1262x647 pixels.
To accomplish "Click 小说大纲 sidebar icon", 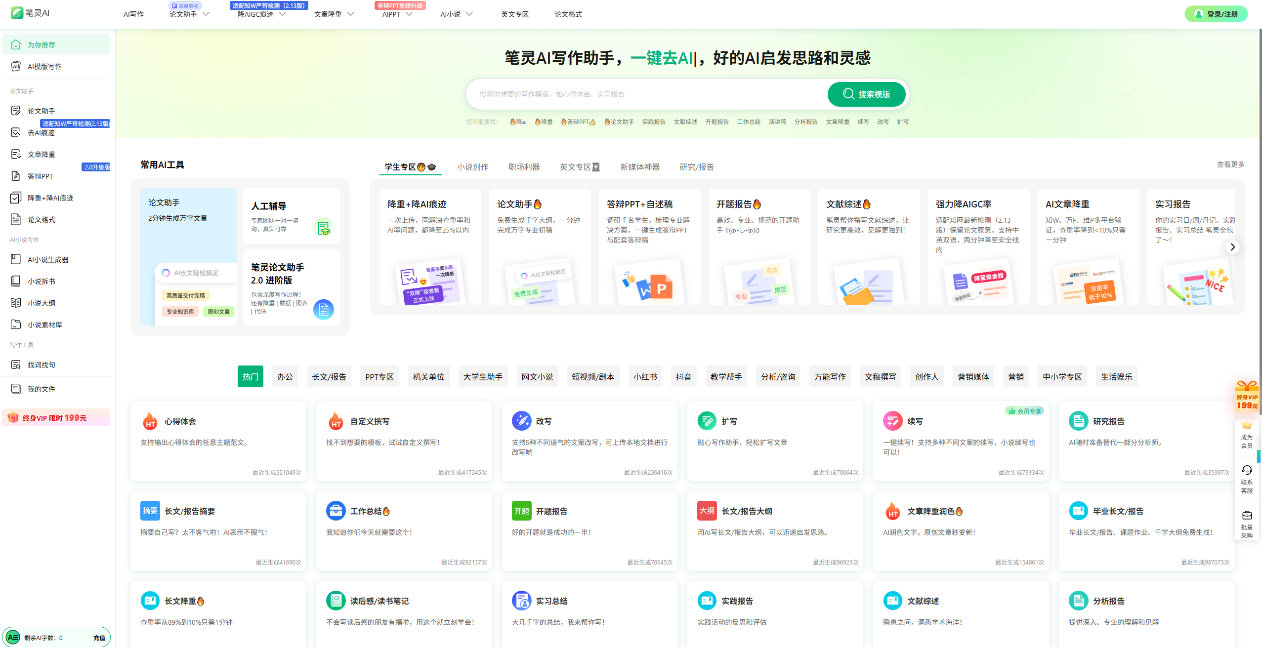I will (16, 303).
